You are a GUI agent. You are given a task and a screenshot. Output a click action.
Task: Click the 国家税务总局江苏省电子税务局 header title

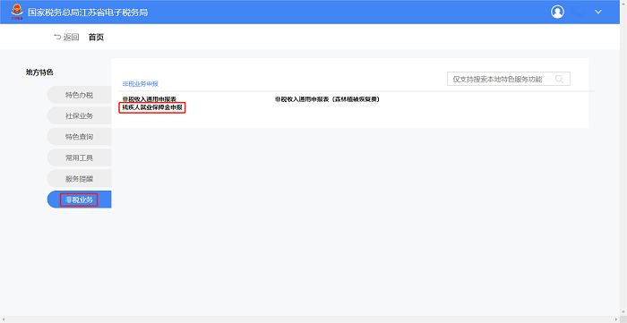88,13
